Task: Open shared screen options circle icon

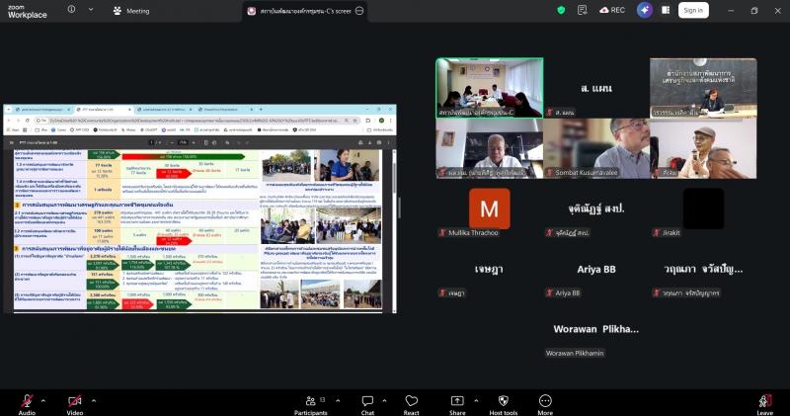Action: tap(359, 11)
